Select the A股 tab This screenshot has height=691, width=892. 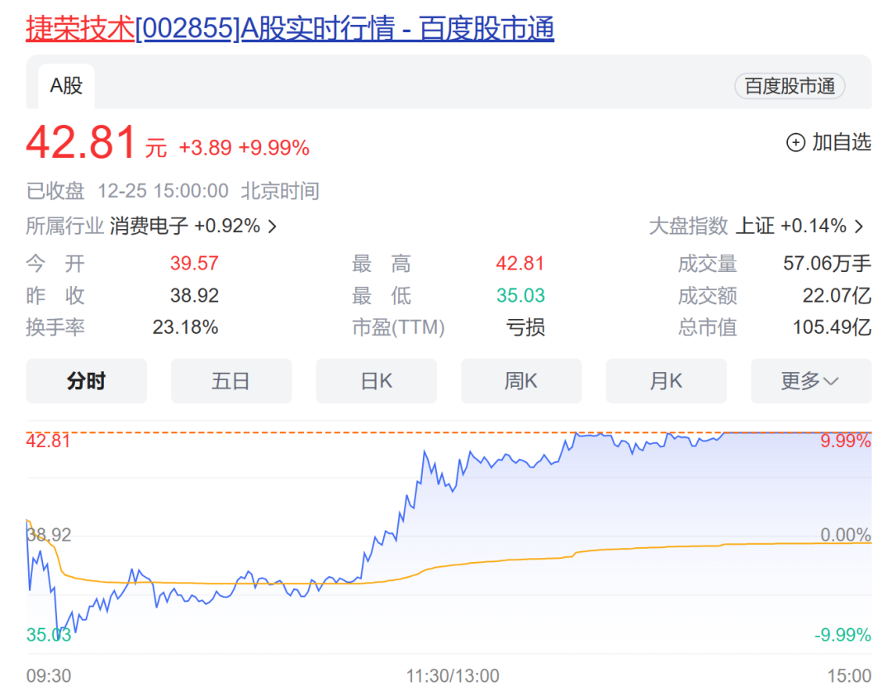[67, 86]
